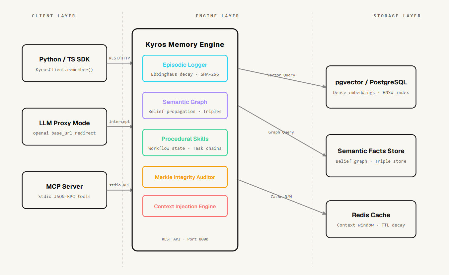
Task: Click the KyrosClient.remember() text
Action: point(64,70)
